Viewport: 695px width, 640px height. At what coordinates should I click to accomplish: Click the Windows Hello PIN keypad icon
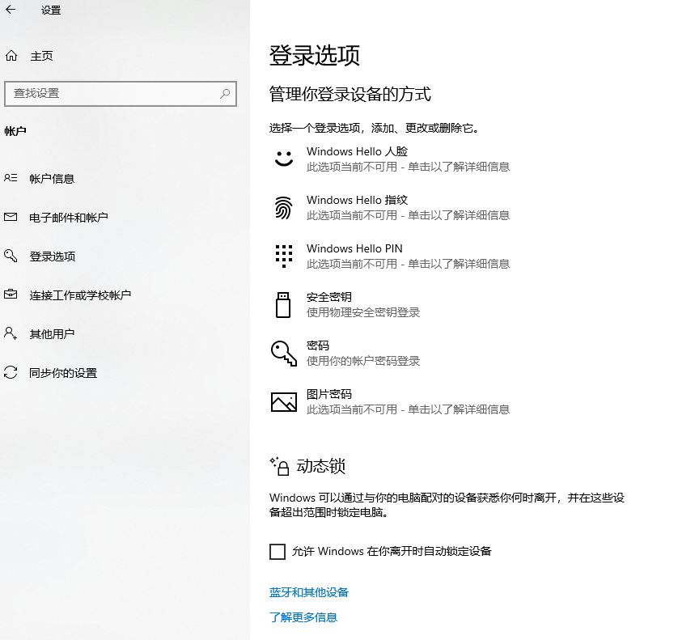pyautogui.click(x=283, y=256)
